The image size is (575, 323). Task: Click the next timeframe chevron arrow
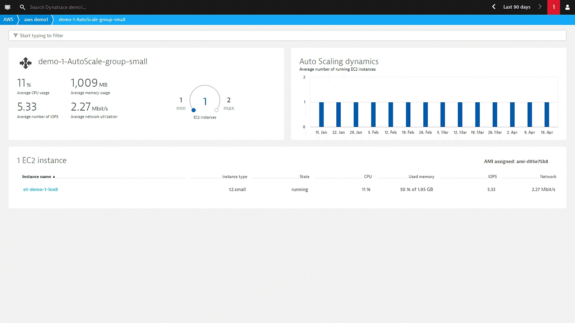click(540, 7)
